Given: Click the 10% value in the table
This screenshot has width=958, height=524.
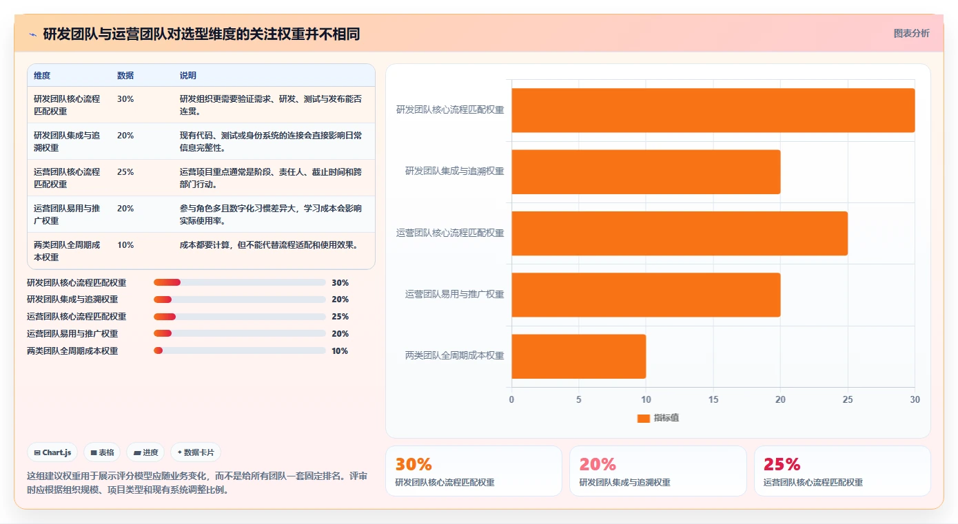Looking at the screenshot, I should [x=125, y=245].
